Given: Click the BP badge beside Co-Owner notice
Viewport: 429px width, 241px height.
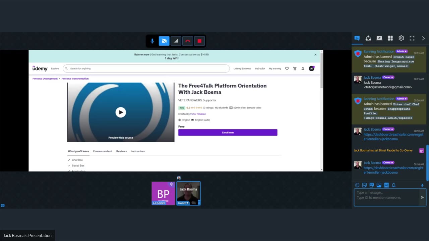Looking at the screenshot, I should (422, 151).
